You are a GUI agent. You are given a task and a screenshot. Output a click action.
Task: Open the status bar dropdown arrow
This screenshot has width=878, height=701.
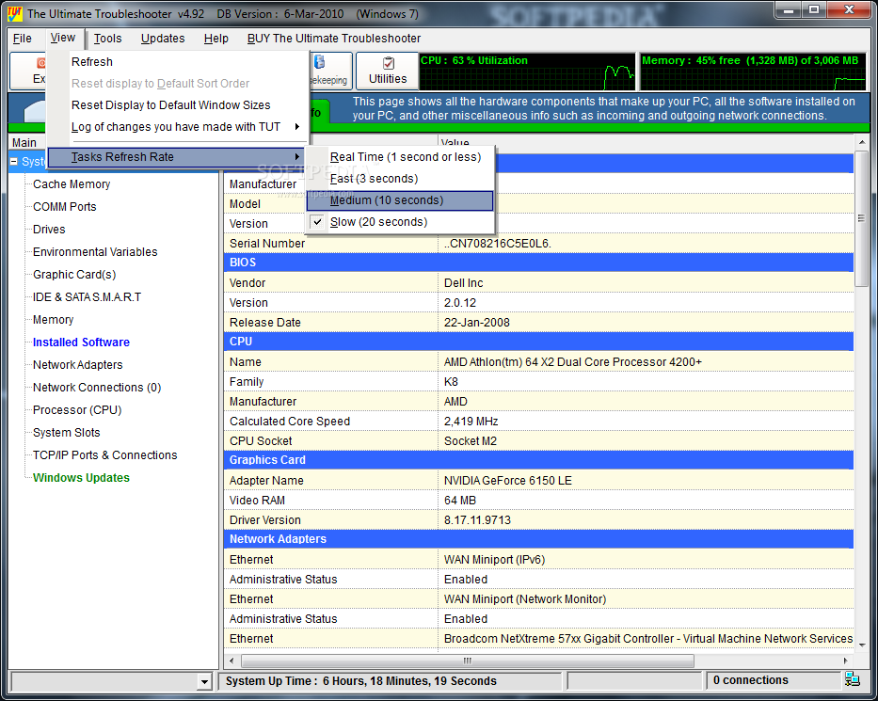[x=204, y=681]
